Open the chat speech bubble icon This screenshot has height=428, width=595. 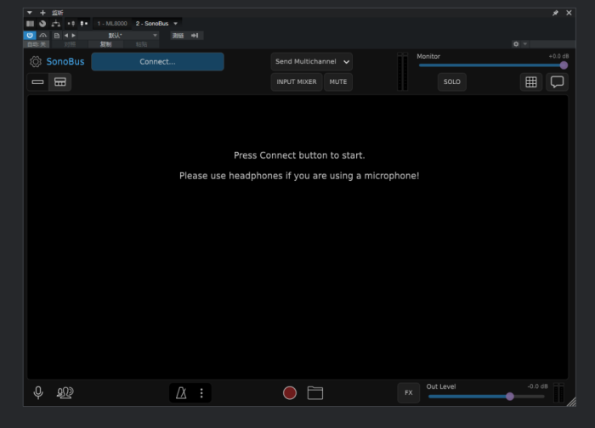[x=557, y=82]
